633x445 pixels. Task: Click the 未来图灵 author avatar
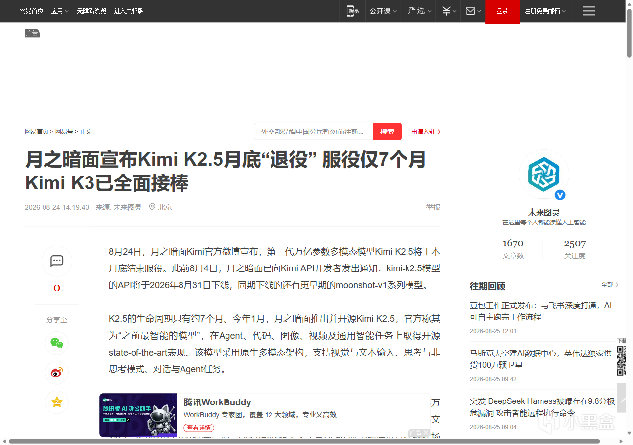pyautogui.click(x=543, y=175)
